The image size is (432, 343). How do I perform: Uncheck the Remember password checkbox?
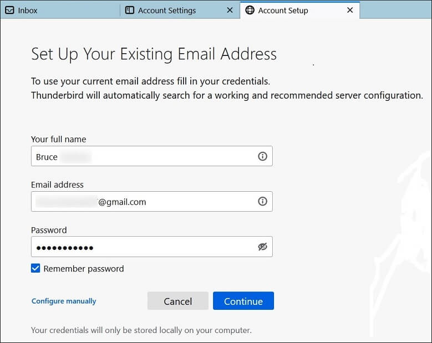(35, 268)
